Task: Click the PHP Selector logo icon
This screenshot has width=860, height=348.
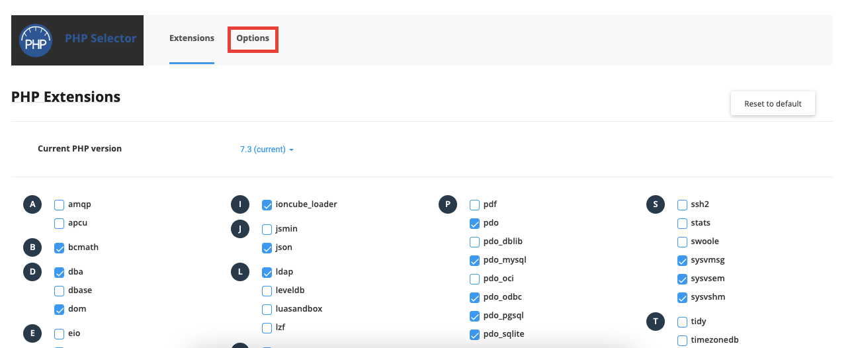Action: click(x=36, y=41)
